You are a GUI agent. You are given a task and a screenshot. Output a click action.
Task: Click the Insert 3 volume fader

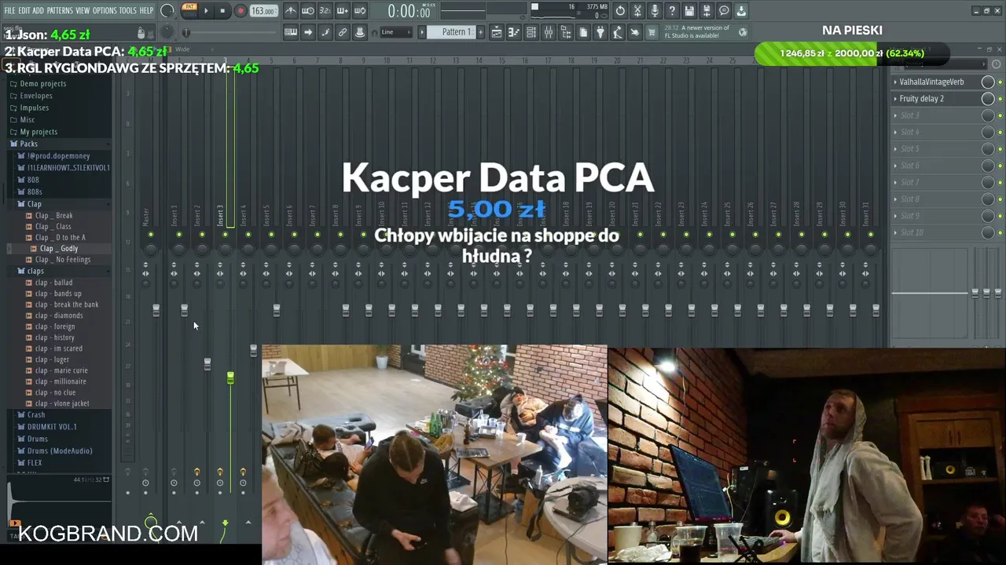pyautogui.click(x=230, y=378)
